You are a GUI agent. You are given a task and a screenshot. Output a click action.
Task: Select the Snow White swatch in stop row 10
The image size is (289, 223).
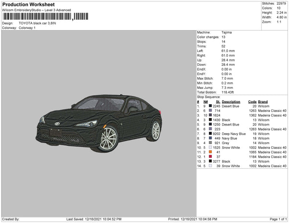click(x=210, y=147)
